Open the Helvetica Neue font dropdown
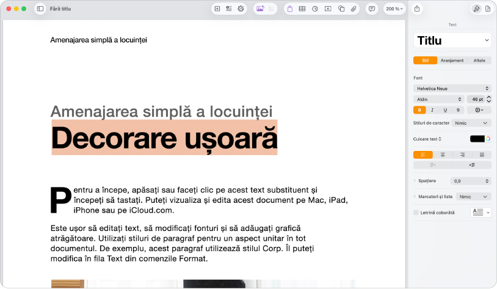Image resolution: width=497 pixels, height=289 pixels. click(452, 89)
